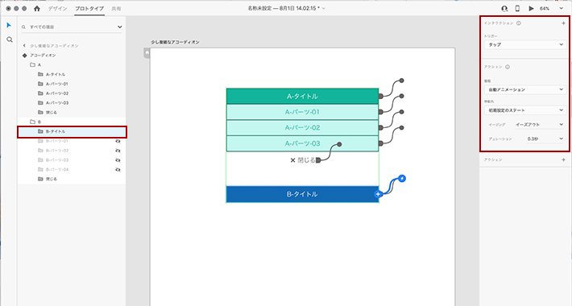Open デュレーション dropdown 0.3秒
Image resolution: width=572 pixels, height=306 pixels.
coord(545,139)
